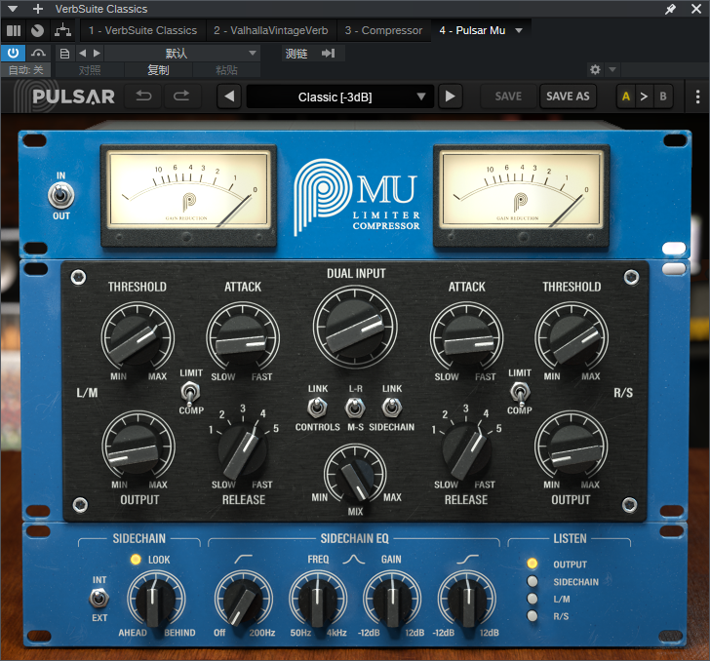Switch to 3 - Compressor tab
This screenshot has height=661, width=710.
pos(383,30)
